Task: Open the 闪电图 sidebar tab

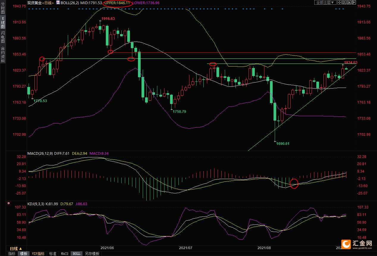Action: click(x=3, y=37)
